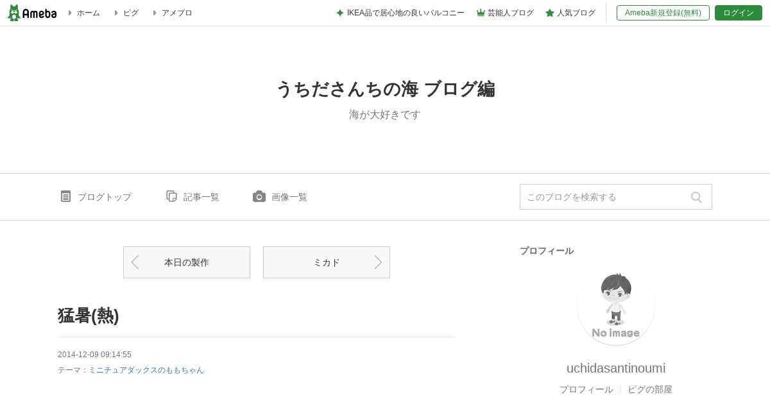The height and width of the screenshot is (404, 770).
Task: Click the 画像一覧 camera icon
Action: (x=259, y=196)
